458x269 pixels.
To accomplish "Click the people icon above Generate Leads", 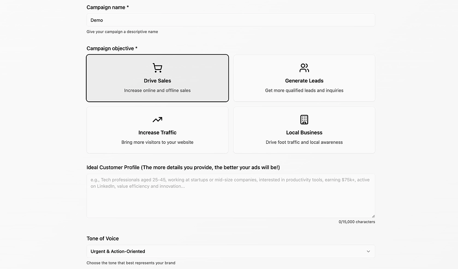I will tap(304, 68).
